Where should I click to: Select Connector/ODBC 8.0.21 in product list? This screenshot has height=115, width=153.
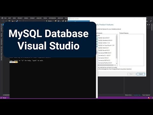[105, 53]
